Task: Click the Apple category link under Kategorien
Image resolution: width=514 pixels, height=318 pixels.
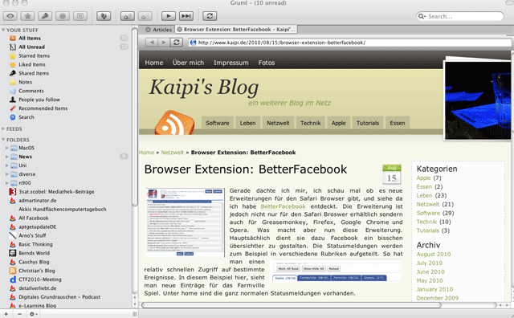Action: [423, 178]
